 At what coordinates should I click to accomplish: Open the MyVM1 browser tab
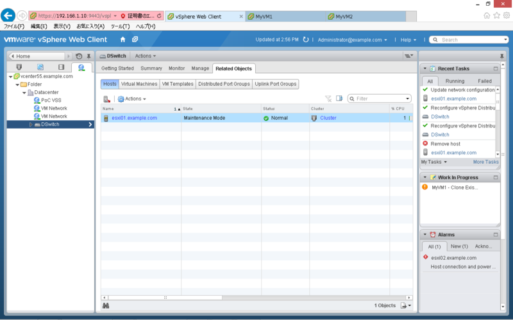pyautogui.click(x=287, y=17)
